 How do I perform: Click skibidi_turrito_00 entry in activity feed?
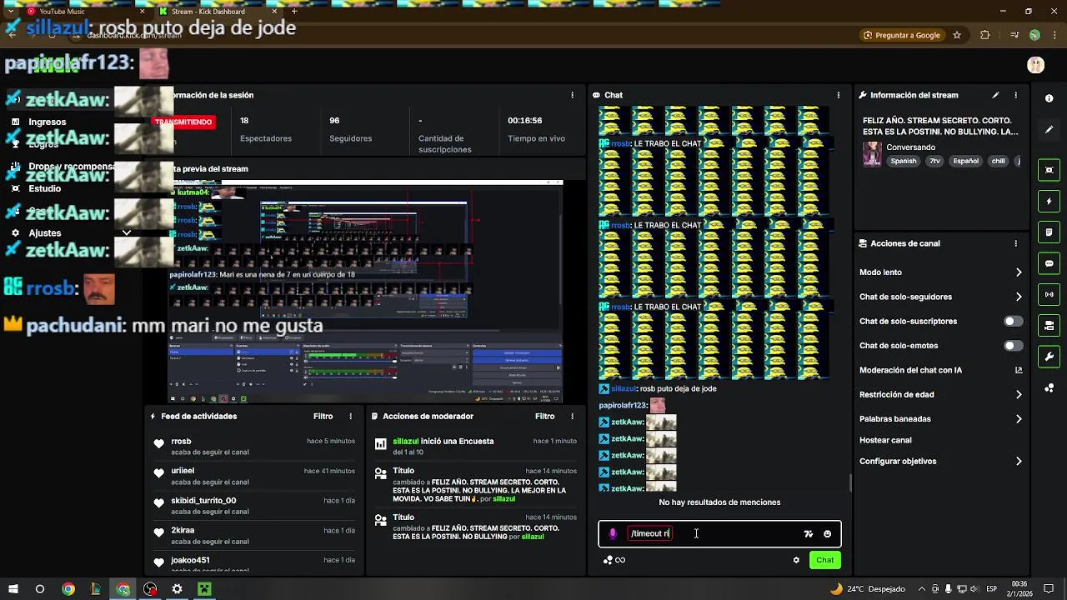point(254,506)
